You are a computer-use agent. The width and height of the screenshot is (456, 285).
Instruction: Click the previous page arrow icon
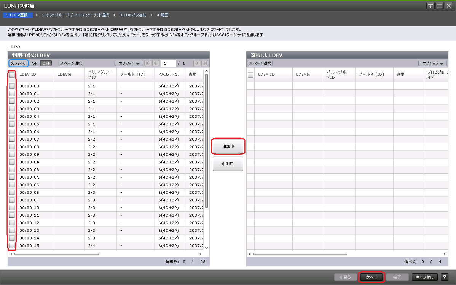tap(156, 63)
